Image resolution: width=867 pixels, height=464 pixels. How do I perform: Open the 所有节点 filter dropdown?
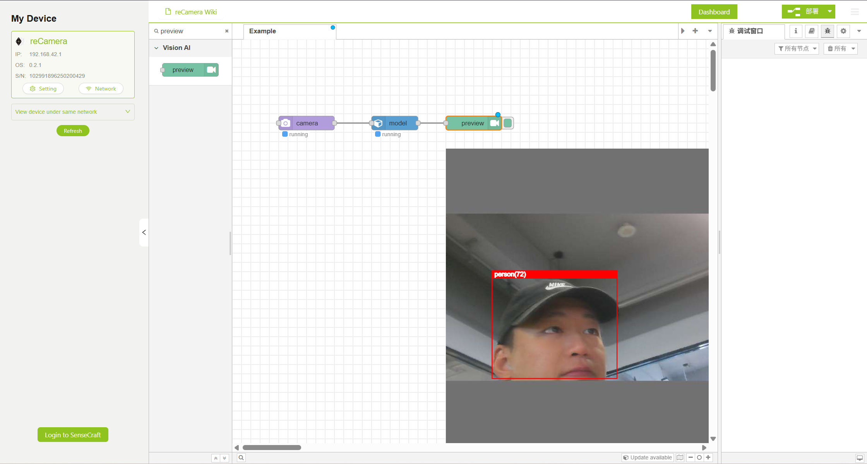click(797, 48)
